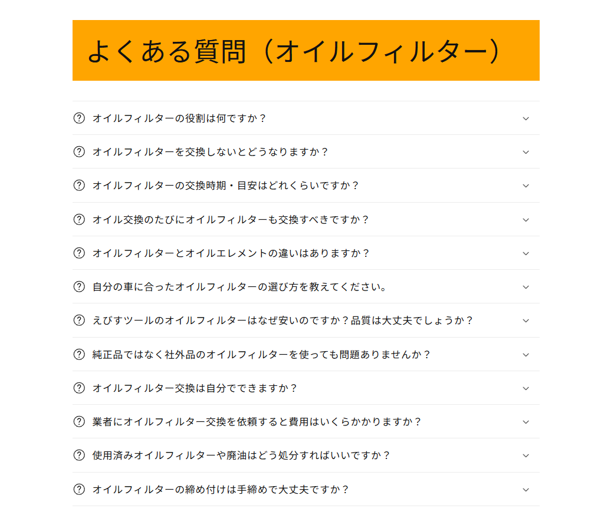This screenshot has width=601, height=525.
Task: Open question 使用済みオイルフィルターや廃油はどう処分
Action: [x=241, y=455]
